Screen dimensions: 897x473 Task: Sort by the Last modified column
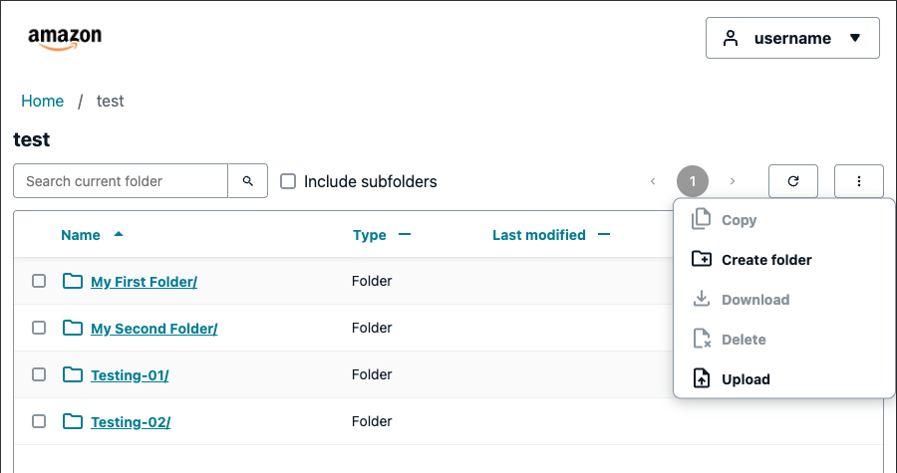(539, 235)
